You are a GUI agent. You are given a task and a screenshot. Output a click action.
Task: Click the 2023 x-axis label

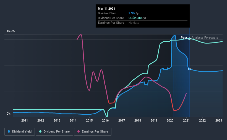(219, 120)
